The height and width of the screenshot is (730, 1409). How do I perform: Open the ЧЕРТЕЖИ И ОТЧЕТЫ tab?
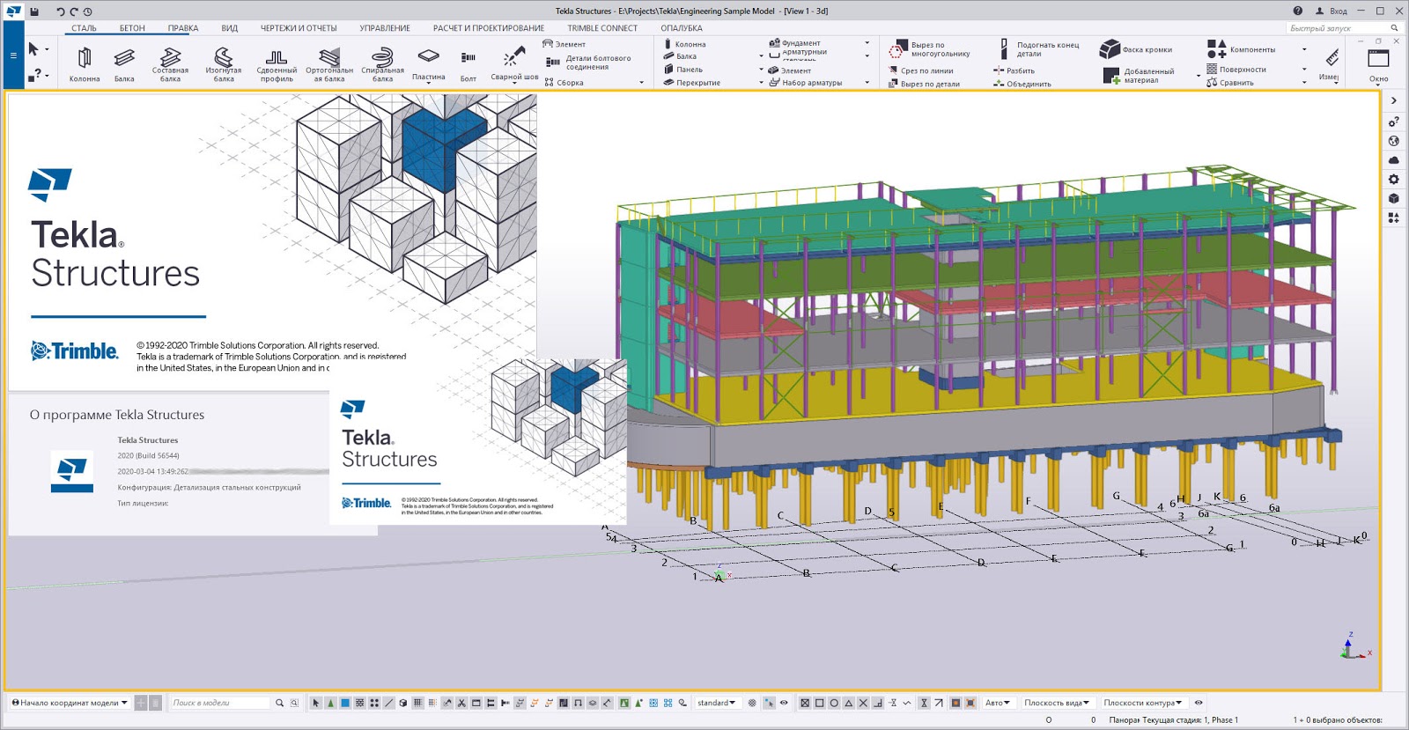299,28
